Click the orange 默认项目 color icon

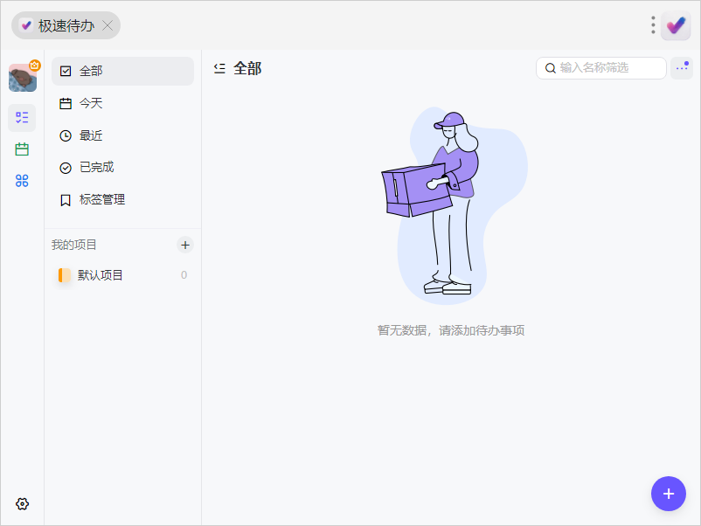[65, 275]
